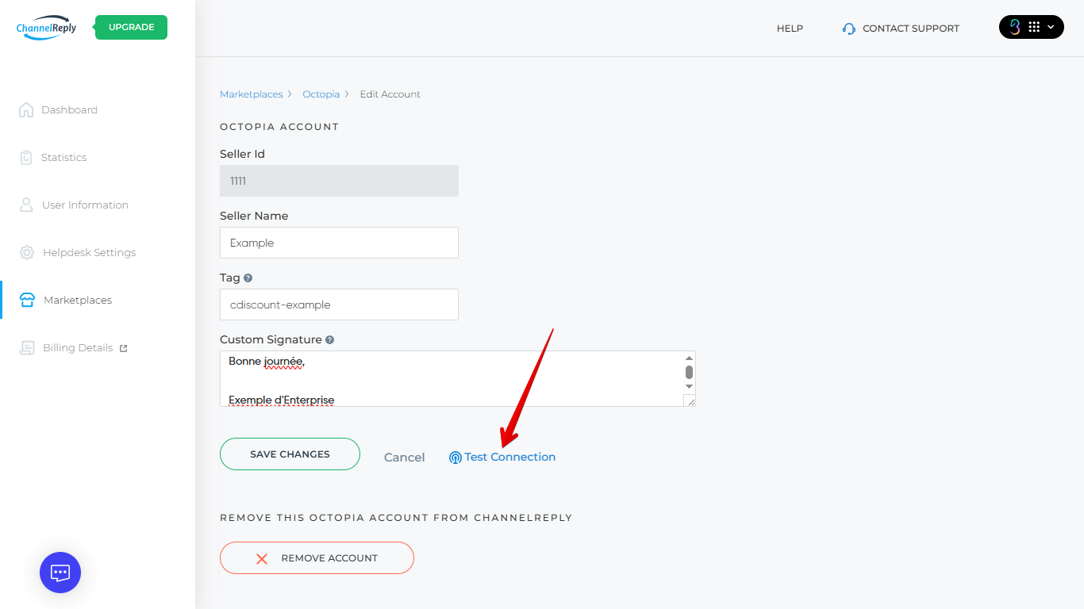
Task: Click the Dashboard home icon
Action: [x=26, y=109]
